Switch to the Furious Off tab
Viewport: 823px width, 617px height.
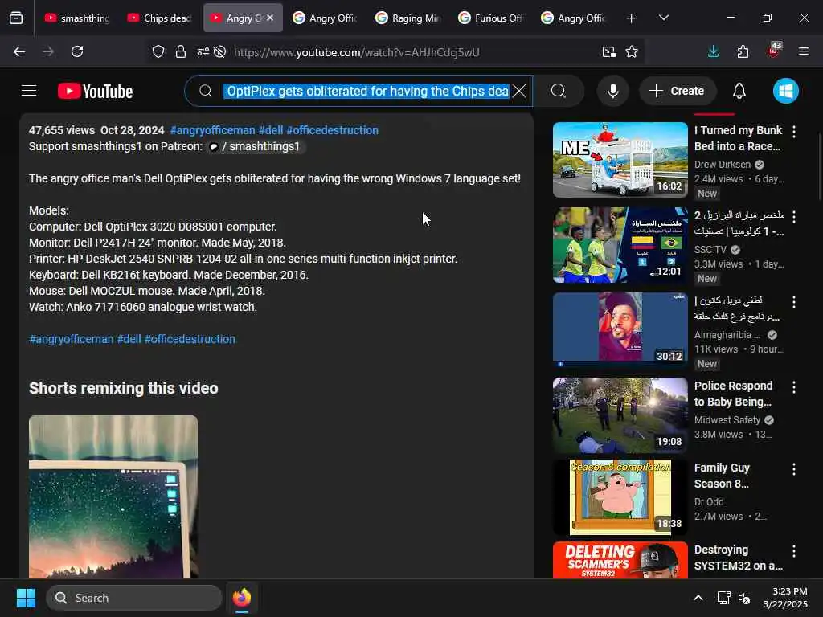[x=491, y=18]
